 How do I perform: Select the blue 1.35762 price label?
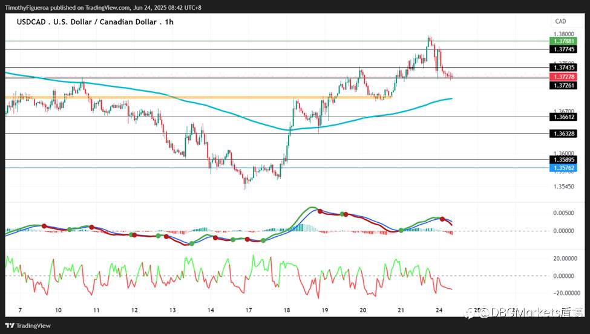563,168
